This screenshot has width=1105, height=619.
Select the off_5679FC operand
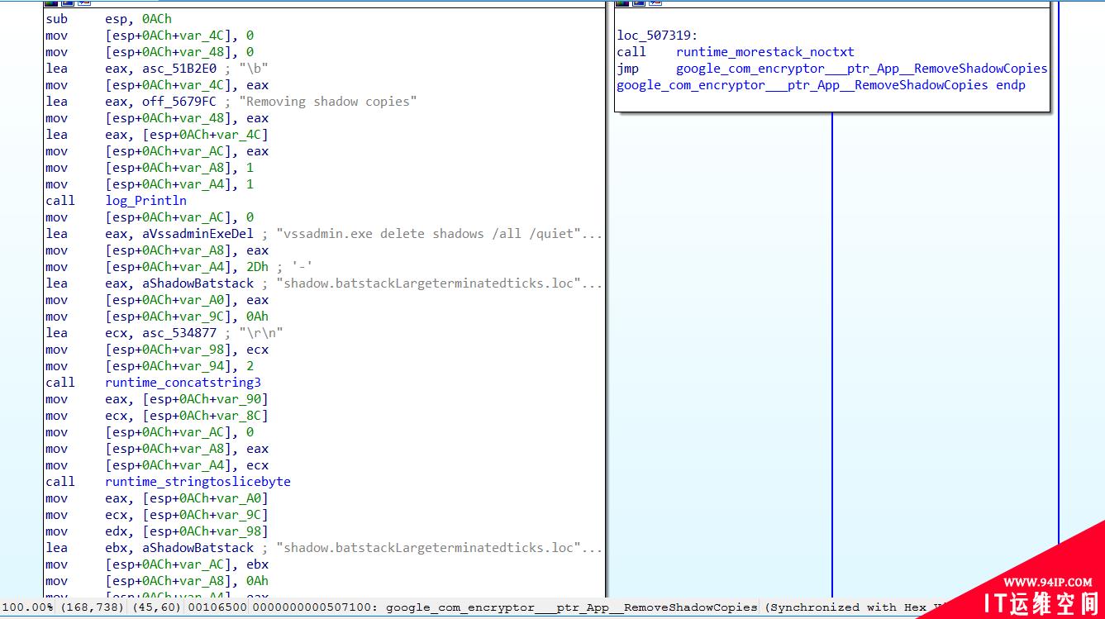coord(179,102)
